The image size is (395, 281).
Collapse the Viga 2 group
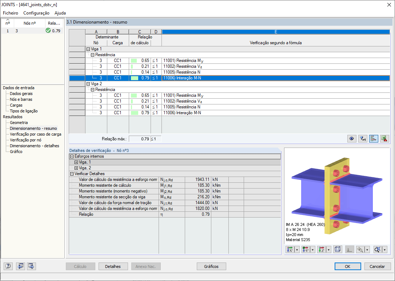88,84
